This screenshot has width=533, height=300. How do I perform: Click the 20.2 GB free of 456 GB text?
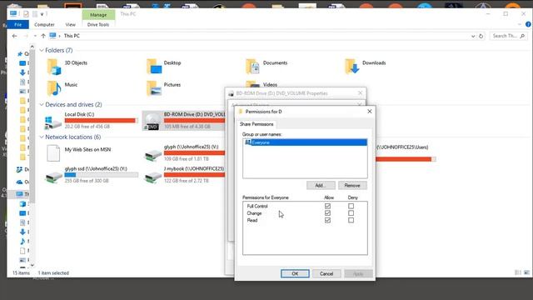87,127
